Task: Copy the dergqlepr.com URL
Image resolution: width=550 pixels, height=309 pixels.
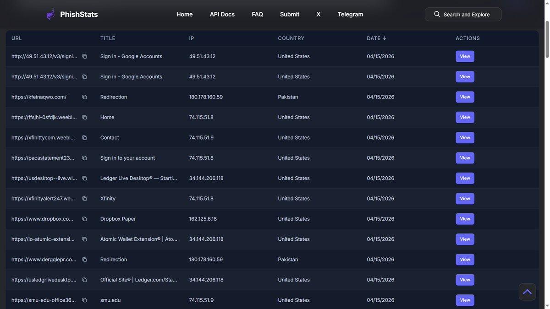Action: [84, 260]
